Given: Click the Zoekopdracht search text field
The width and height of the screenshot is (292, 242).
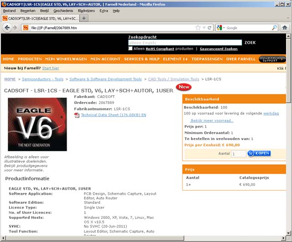Looking at the screenshot, I should (185, 42).
